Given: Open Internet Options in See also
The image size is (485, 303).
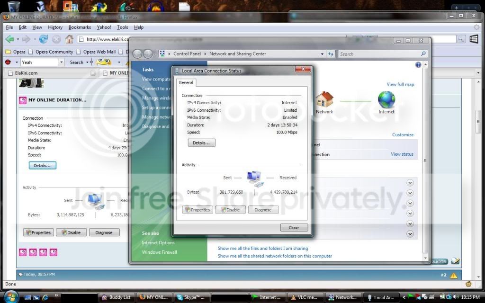Looking at the screenshot, I should tap(158, 243).
